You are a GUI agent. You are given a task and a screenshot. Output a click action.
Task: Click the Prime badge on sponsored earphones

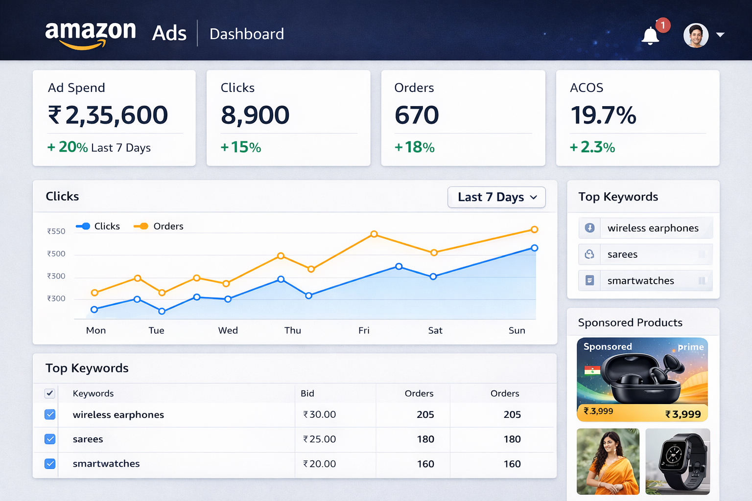pos(690,347)
